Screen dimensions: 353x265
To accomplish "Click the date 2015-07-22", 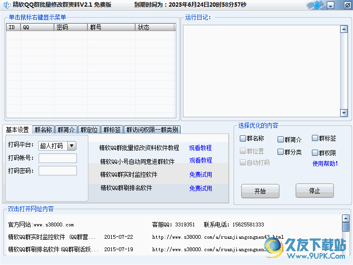I will coord(118,237).
